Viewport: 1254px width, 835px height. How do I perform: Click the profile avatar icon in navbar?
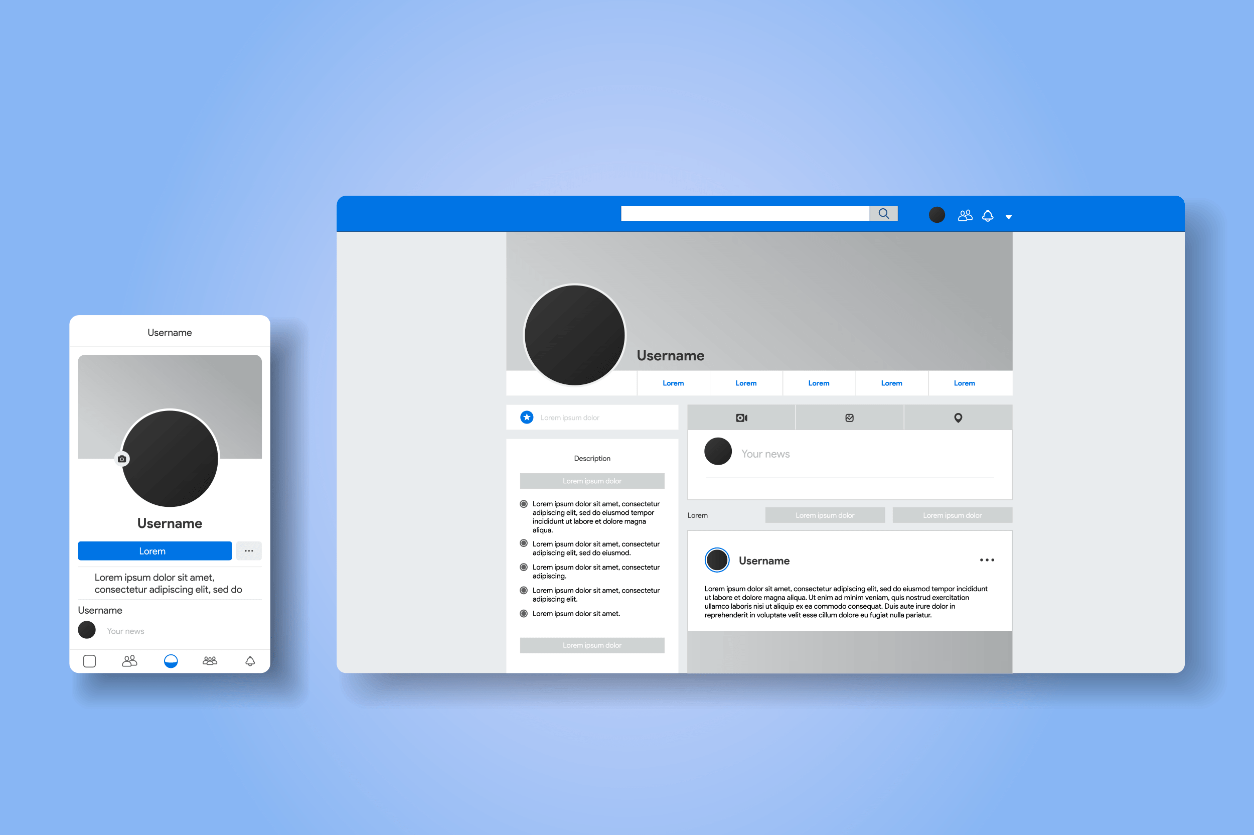pos(938,216)
